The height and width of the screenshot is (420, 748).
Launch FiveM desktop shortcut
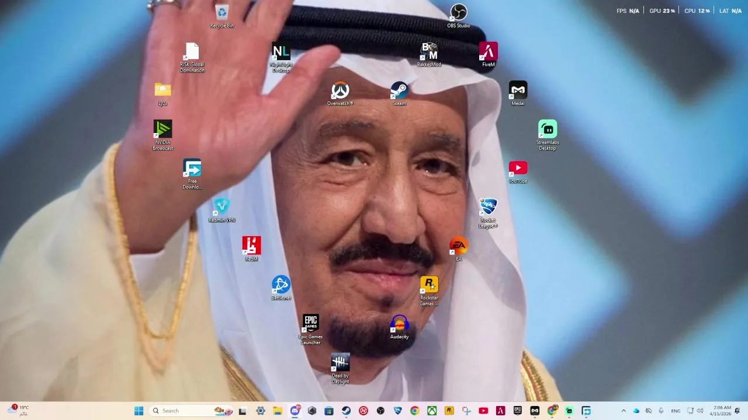[489, 55]
